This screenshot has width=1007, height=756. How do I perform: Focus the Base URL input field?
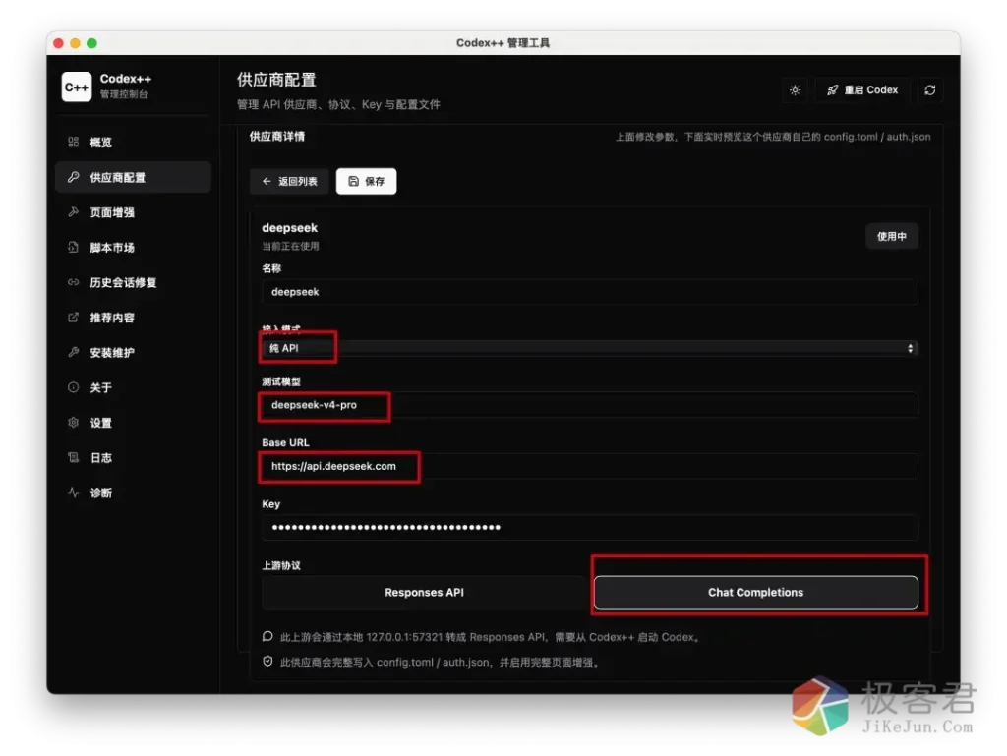[x=590, y=467]
